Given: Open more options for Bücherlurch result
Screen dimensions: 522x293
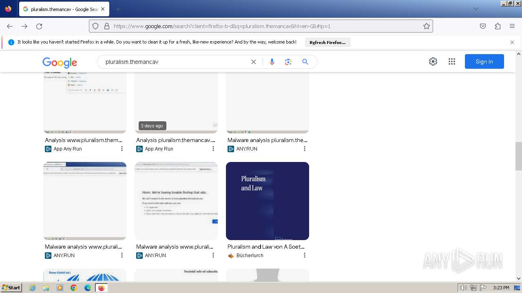Looking at the screenshot, I should pyautogui.click(x=305, y=256).
